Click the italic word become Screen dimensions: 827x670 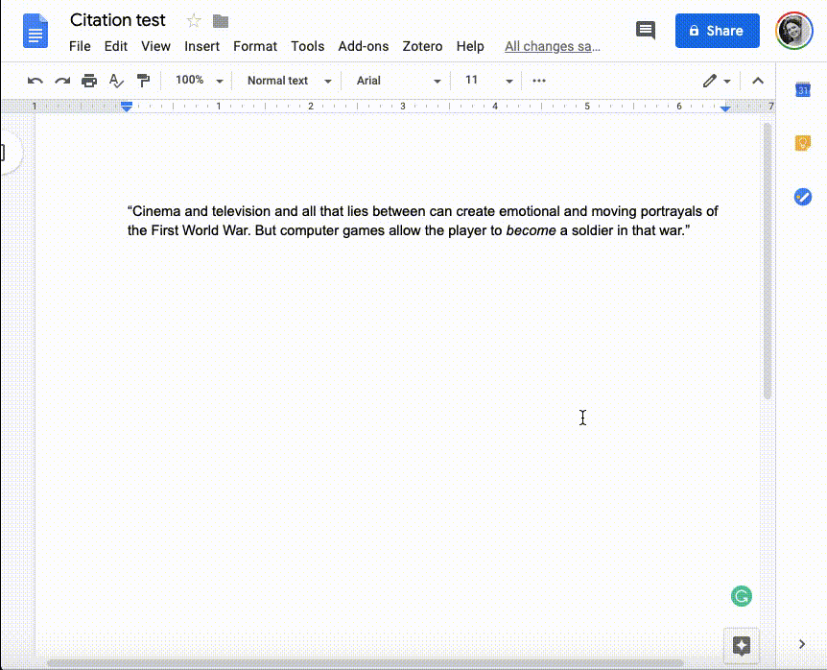(x=531, y=230)
